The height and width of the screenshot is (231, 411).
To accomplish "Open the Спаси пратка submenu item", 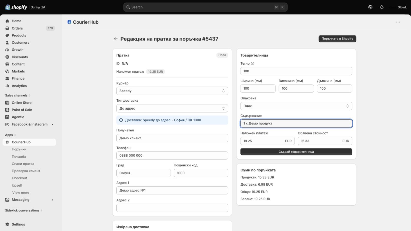I will click(23, 164).
